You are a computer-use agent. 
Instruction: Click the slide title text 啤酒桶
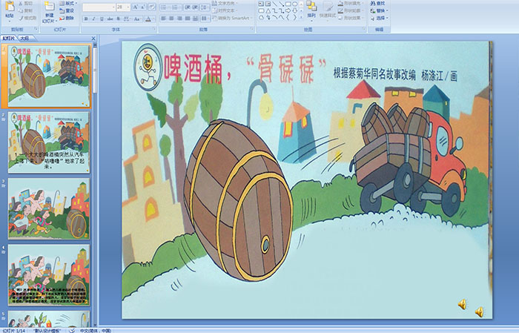coord(194,69)
